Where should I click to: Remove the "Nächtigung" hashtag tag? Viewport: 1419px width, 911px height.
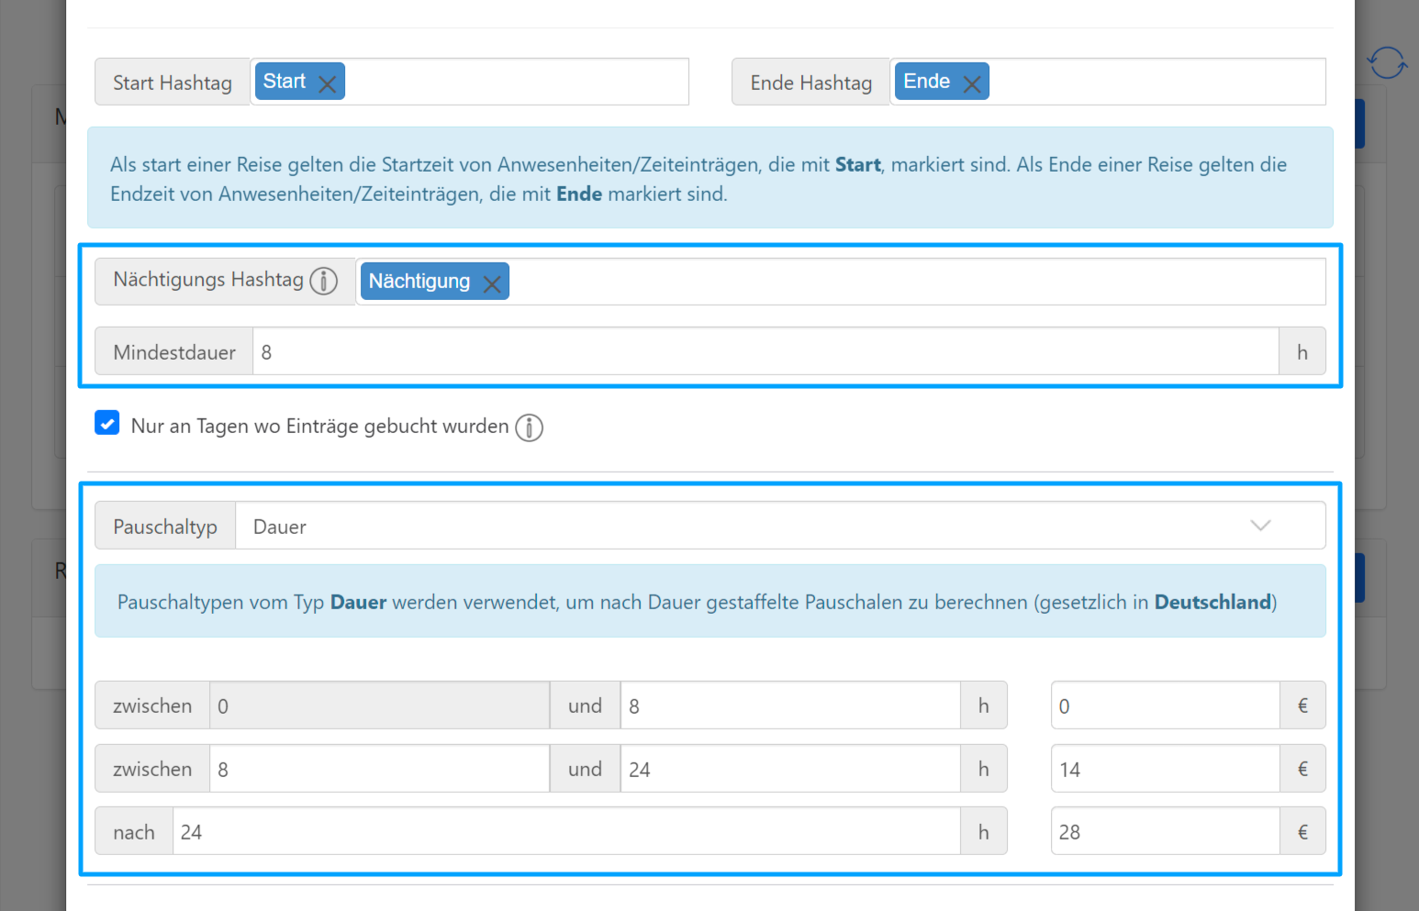pyautogui.click(x=492, y=282)
